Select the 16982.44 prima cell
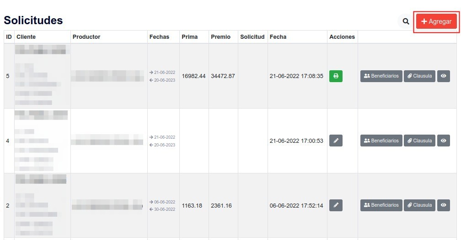This screenshot has width=461, height=240. click(x=194, y=76)
